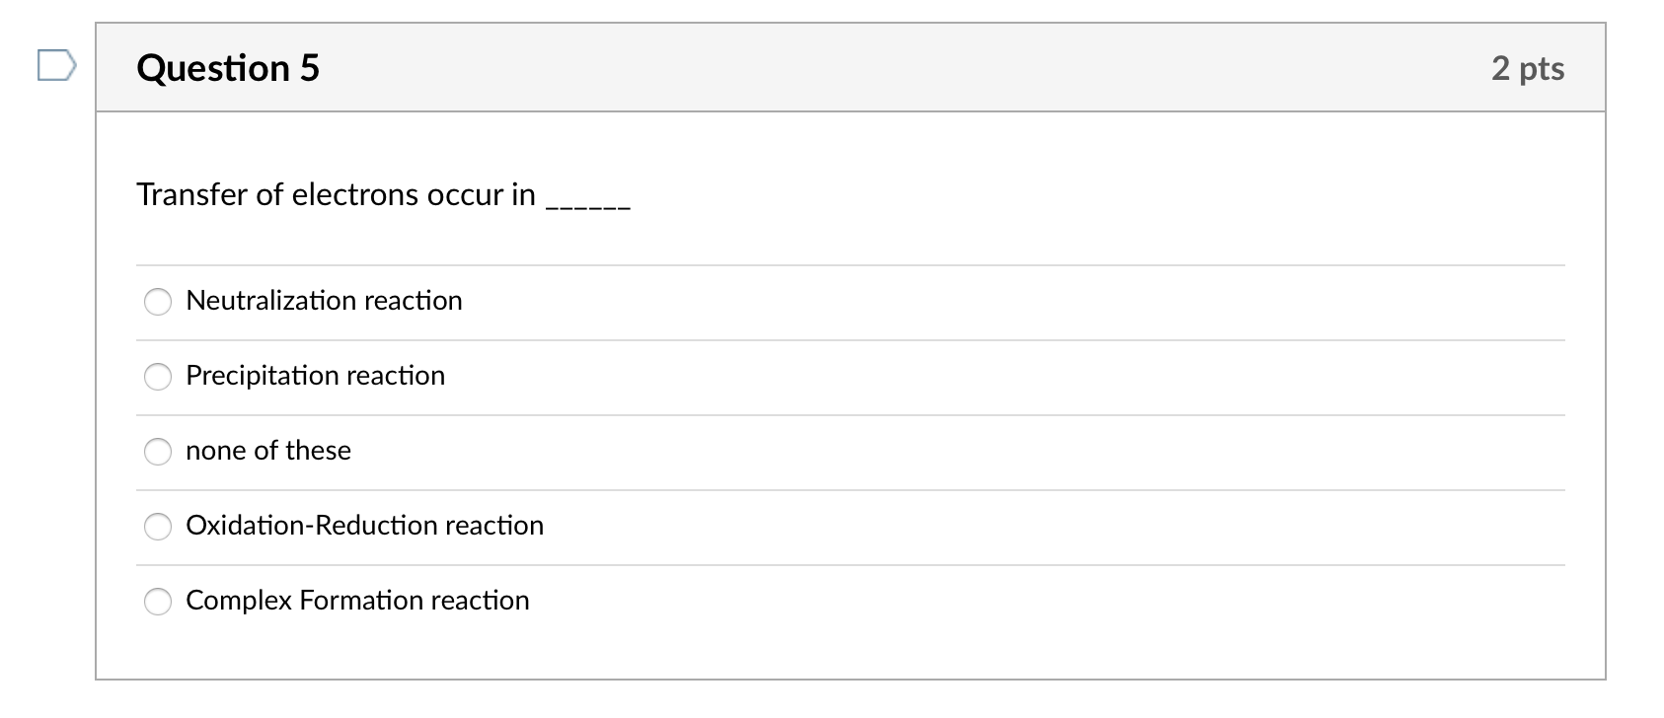Click the 'Complex Formation reaction' answer text
1664x718 pixels.
[x=357, y=601]
